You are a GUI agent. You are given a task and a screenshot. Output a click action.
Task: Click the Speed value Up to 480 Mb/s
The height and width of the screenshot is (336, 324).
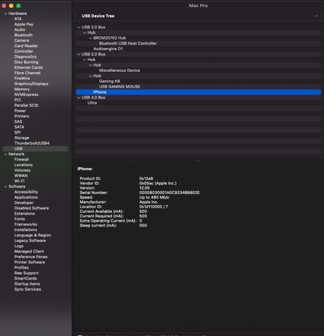[x=154, y=198]
